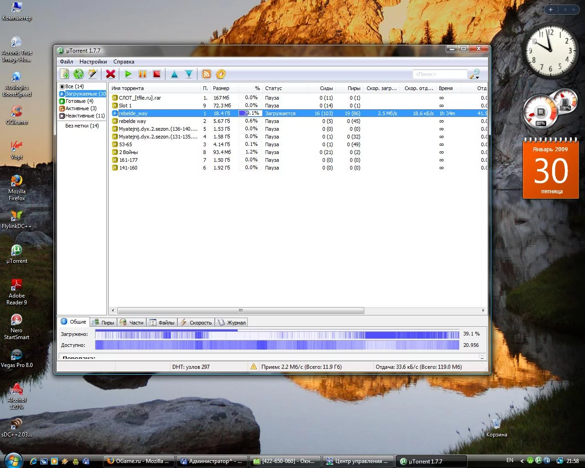Click Add Torrent from URL globe icon
The width and height of the screenshot is (585, 468).
coord(79,74)
